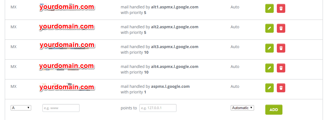Delete the alt3.aspmx.l.google.com MX record
Viewport: 326px width, 120px height.
click(281, 48)
